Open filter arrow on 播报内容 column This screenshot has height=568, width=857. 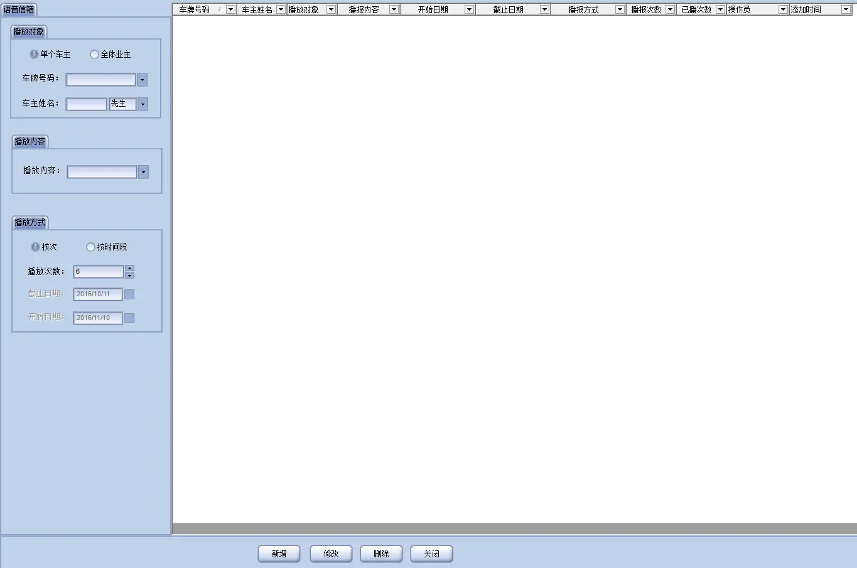click(394, 9)
